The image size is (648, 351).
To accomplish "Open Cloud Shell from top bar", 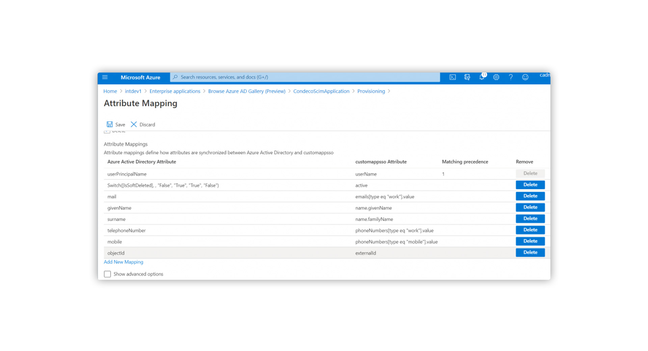I will pos(453,77).
